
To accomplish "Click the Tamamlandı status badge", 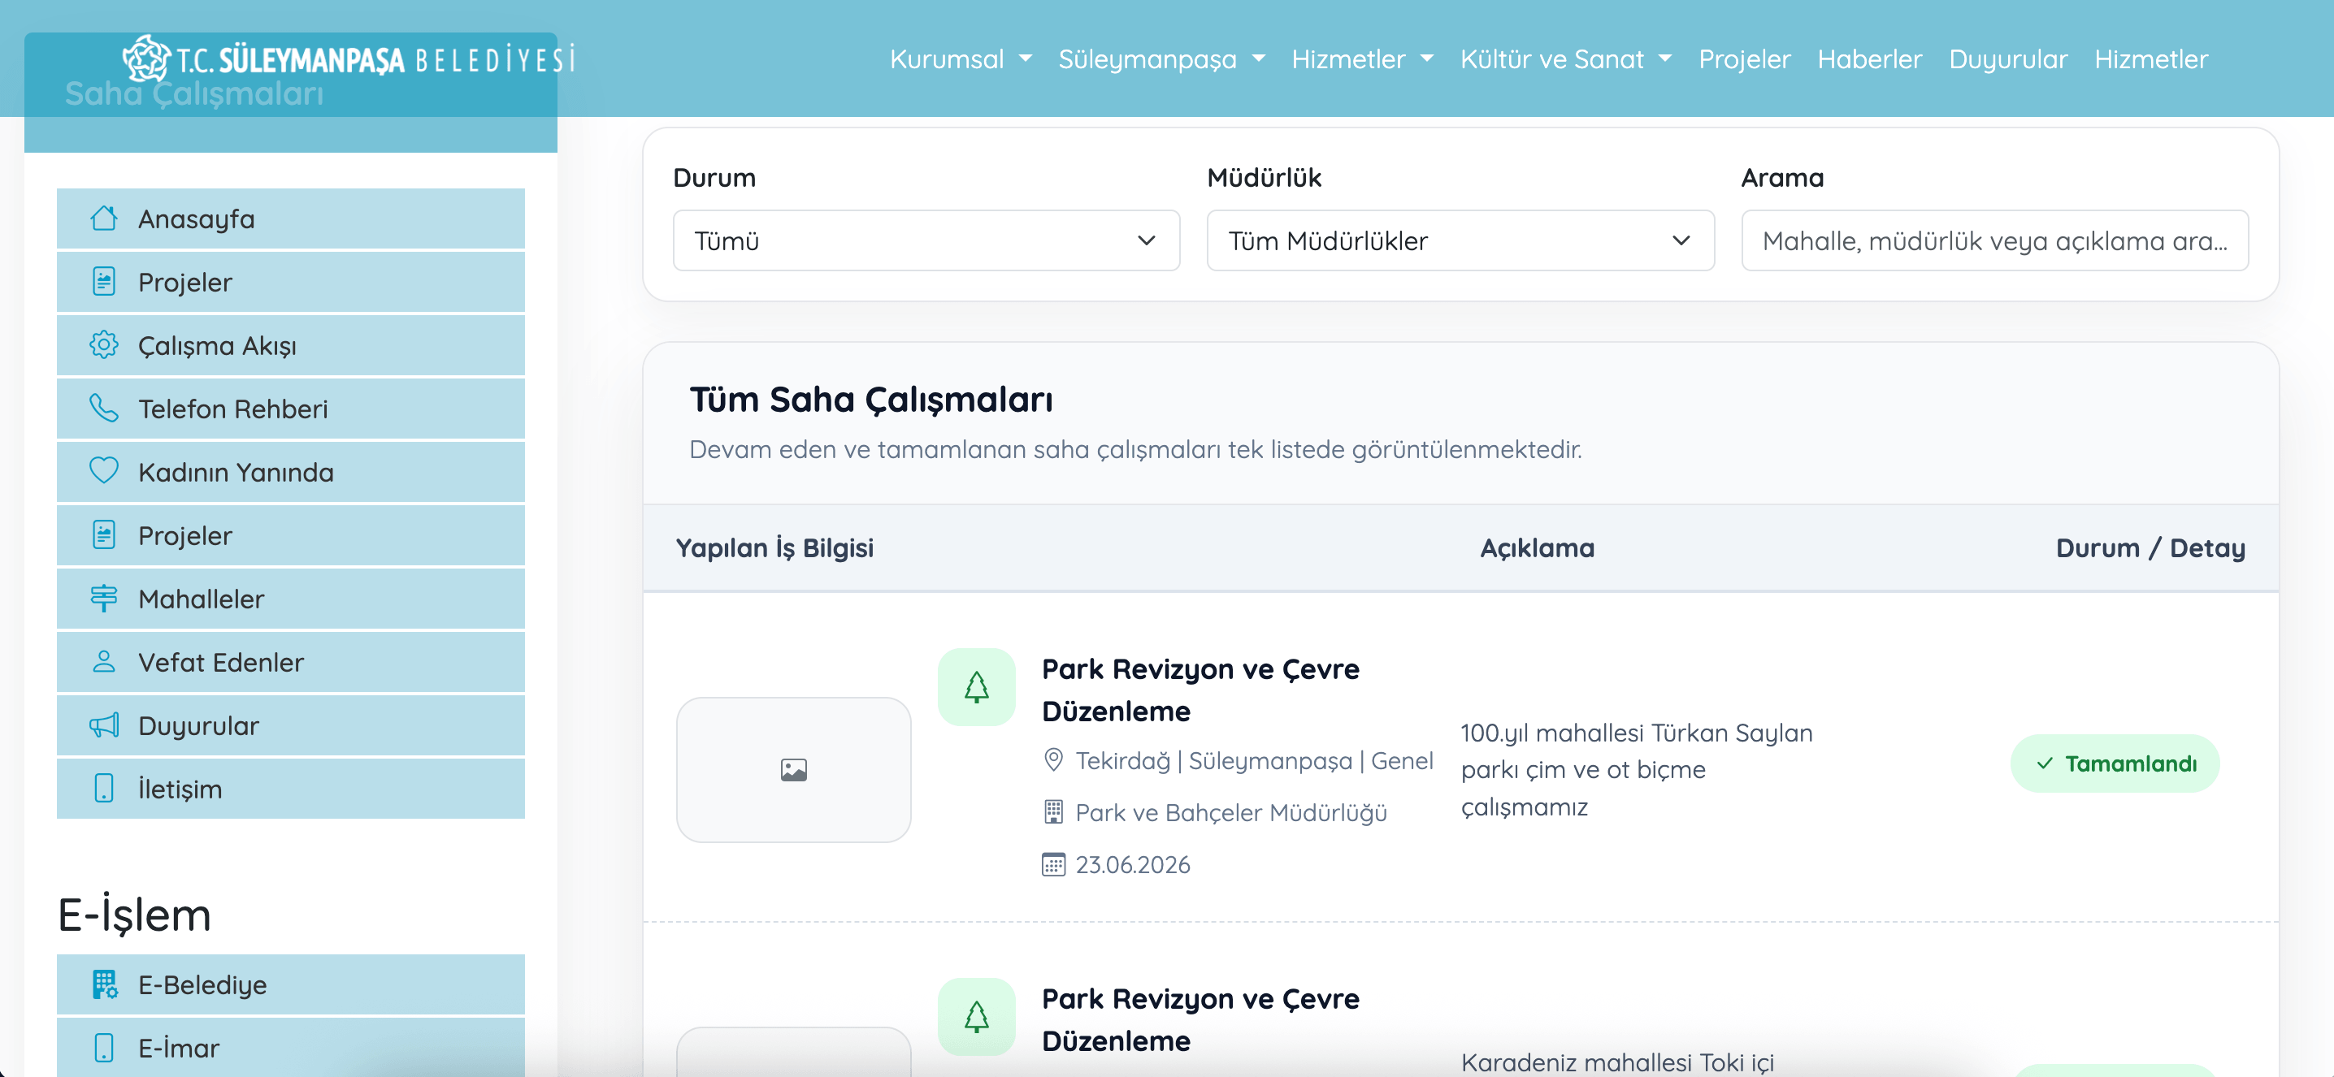I will pyautogui.click(x=2115, y=763).
